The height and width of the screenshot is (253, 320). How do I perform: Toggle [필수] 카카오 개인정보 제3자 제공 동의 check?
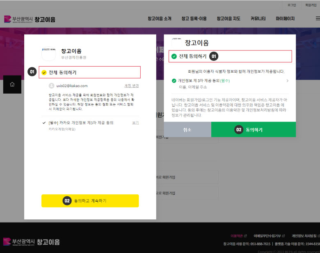(44, 123)
